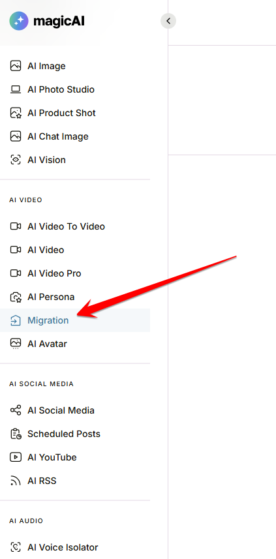Open Scheduled Posts
Image resolution: width=276 pixels, height=559 pixels.
pyautogui.click(x=75, y=434)
